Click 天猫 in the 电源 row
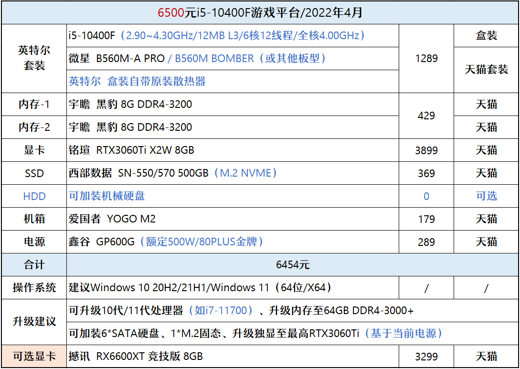This screenshot has width=520, height=369. tap(486, 242)
